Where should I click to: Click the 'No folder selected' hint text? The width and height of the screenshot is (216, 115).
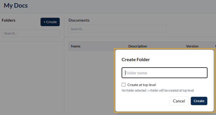coord(158,90)
